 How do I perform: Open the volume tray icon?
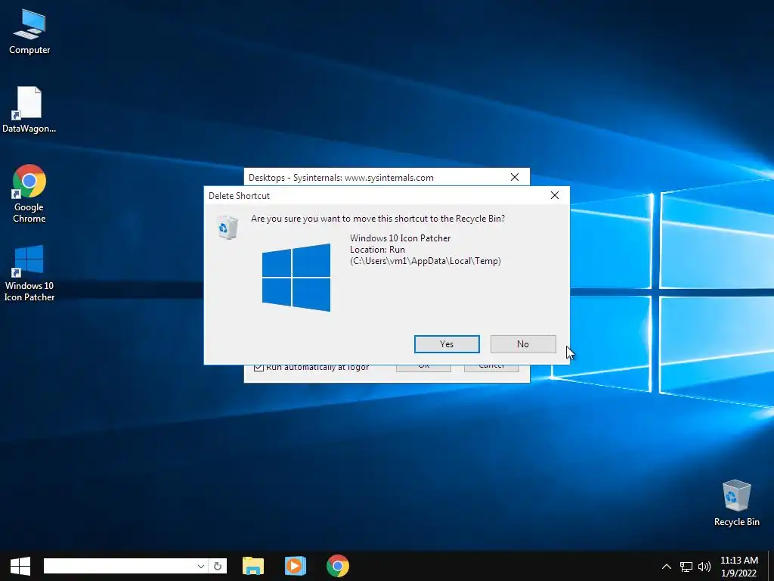pyautogui.click(x=704, y=567)
